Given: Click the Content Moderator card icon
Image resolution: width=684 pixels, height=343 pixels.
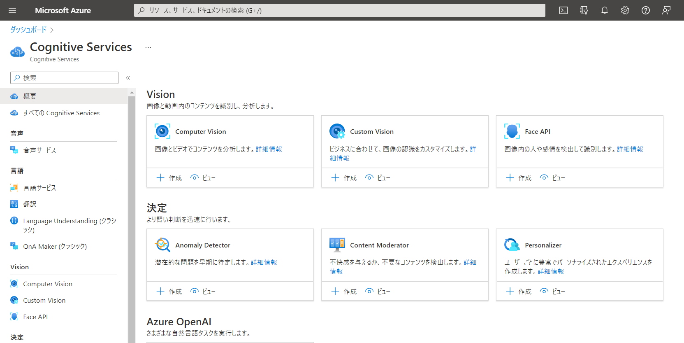Looking at the screenshot, I should tap(337, 245).
